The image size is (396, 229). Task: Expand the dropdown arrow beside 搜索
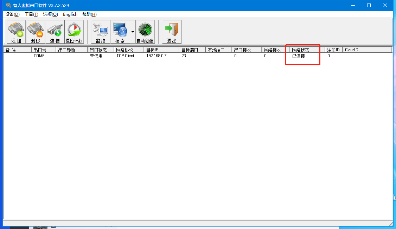click(133, 32)
